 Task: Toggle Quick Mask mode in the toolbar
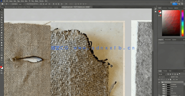2,70
